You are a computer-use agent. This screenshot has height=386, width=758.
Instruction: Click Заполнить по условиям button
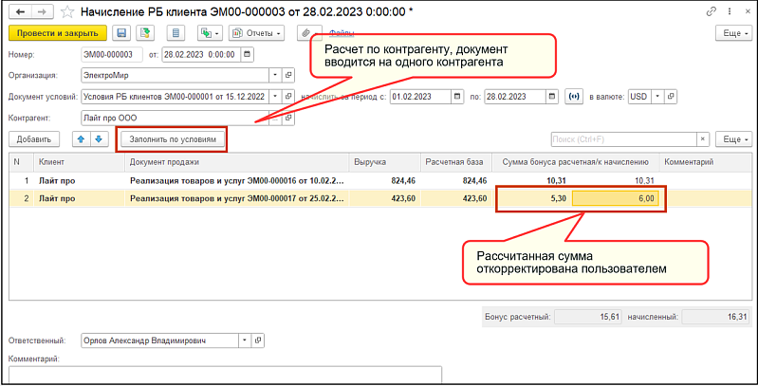pos(172,139)
